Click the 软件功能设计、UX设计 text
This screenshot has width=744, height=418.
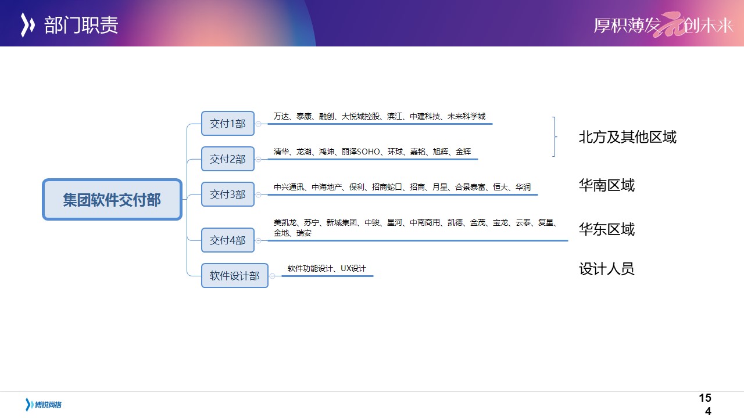pyautogui.click(x=327, y=268)
